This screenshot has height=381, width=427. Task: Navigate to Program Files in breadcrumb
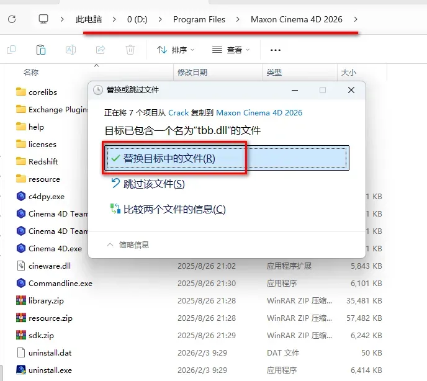(199, 19)
